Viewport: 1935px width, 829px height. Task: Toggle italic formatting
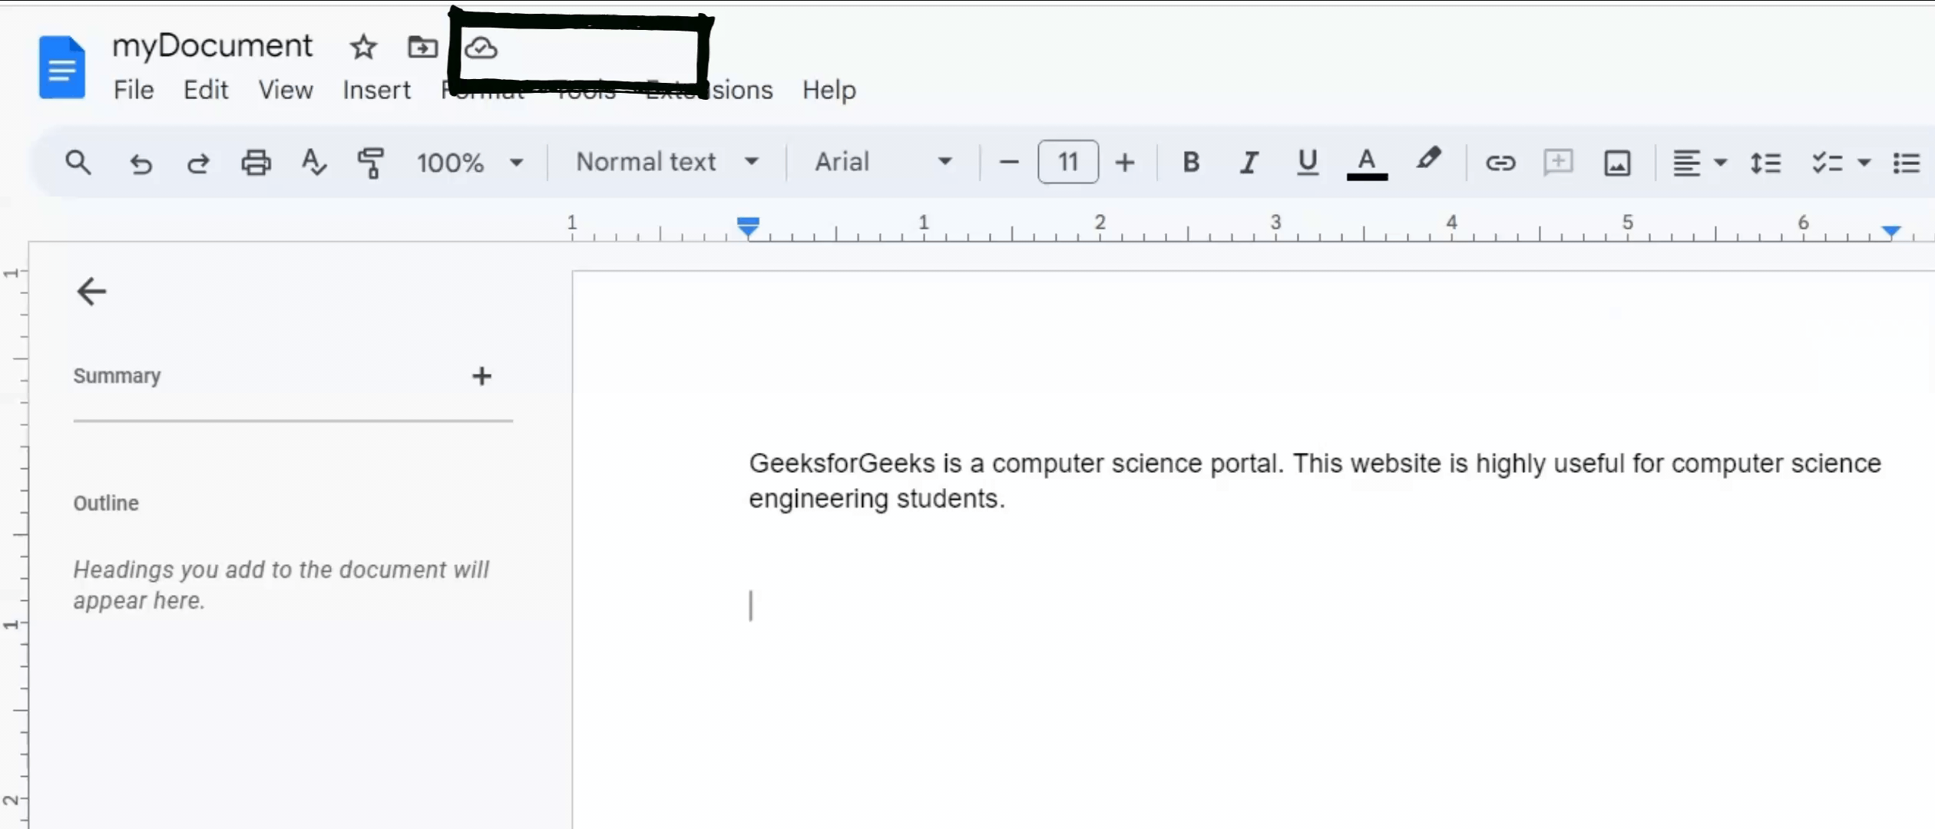coord(1249,163)
